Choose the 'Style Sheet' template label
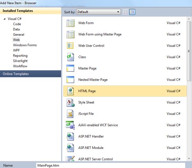Image resolution: width=192 pixels, height=168 pixels. point(86,102)
